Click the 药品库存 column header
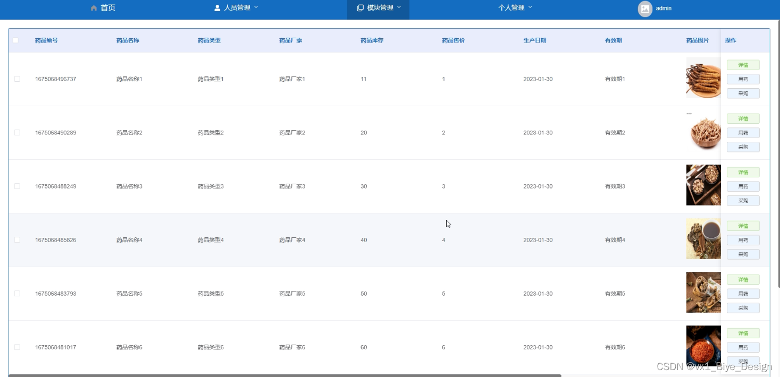Screen dimensions: 780x377 tap(372, 40)
